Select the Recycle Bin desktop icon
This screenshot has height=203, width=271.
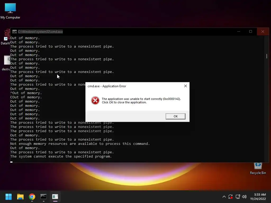point(258,169)
